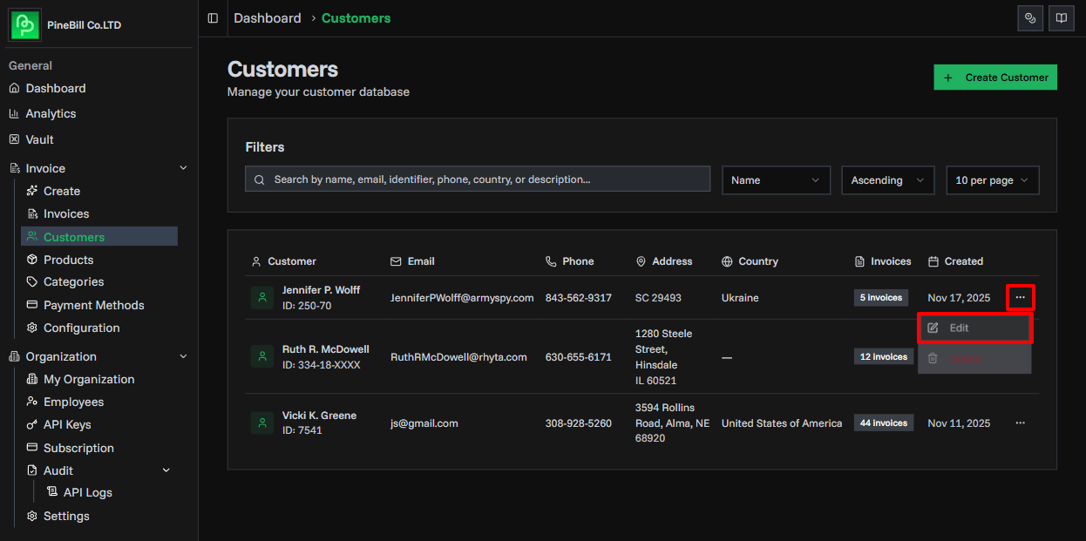Open the documentation book icon top right
The image size is (1086, 541).
[x=1061, y=17]
